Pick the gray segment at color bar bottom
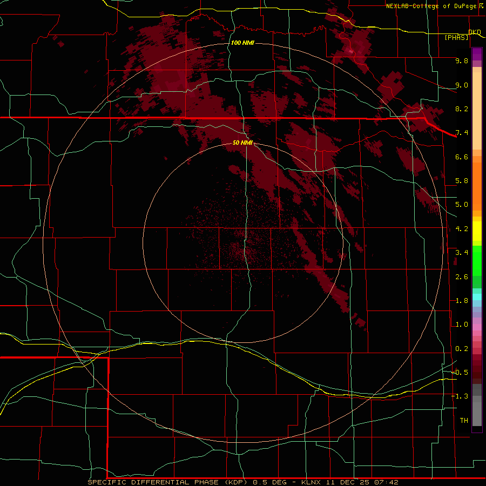The height and width of the screenshot is (486, 486). [x=477, y=414]
